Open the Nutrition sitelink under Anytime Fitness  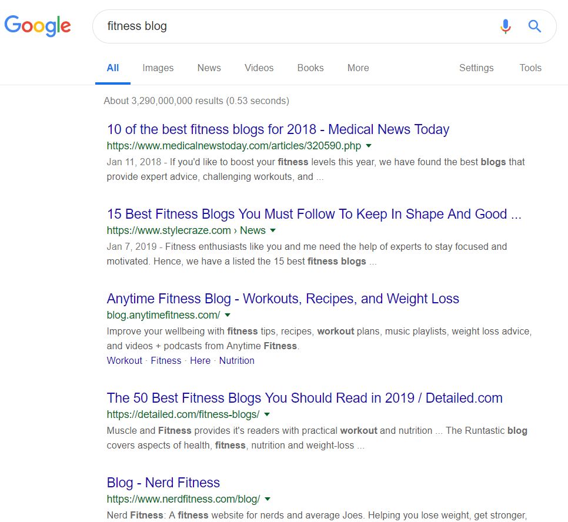pos(236,360)
